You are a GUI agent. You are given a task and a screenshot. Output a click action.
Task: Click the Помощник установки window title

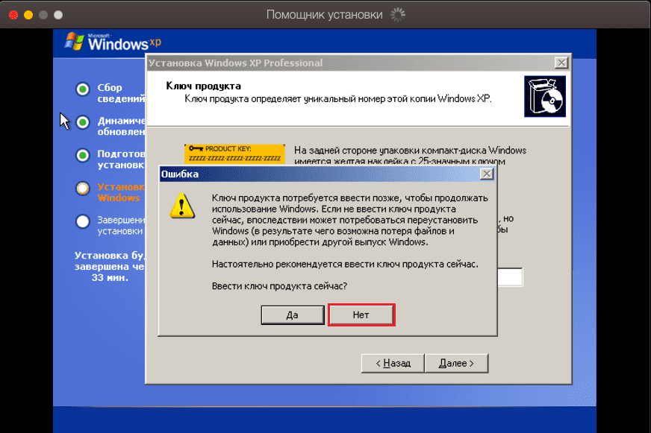point(324,15)
